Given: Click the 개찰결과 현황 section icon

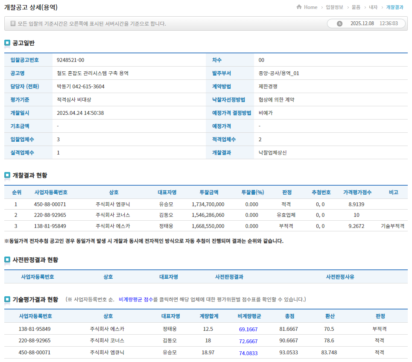Looking at the screenshot, I should click(x=7, y=175).
